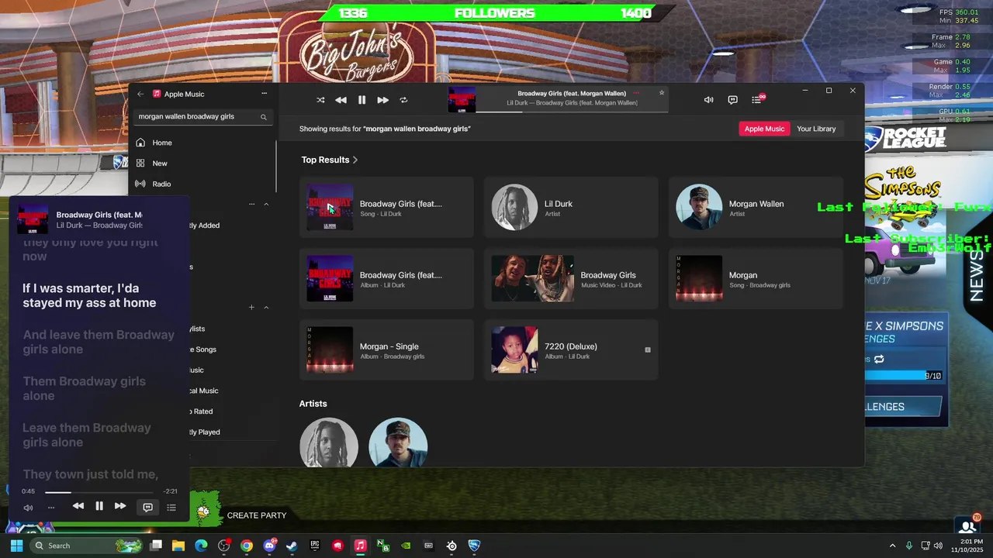Screen dimensions: 993x558
Task: Collapse the playlists section with its chevron
Action: 266,308
